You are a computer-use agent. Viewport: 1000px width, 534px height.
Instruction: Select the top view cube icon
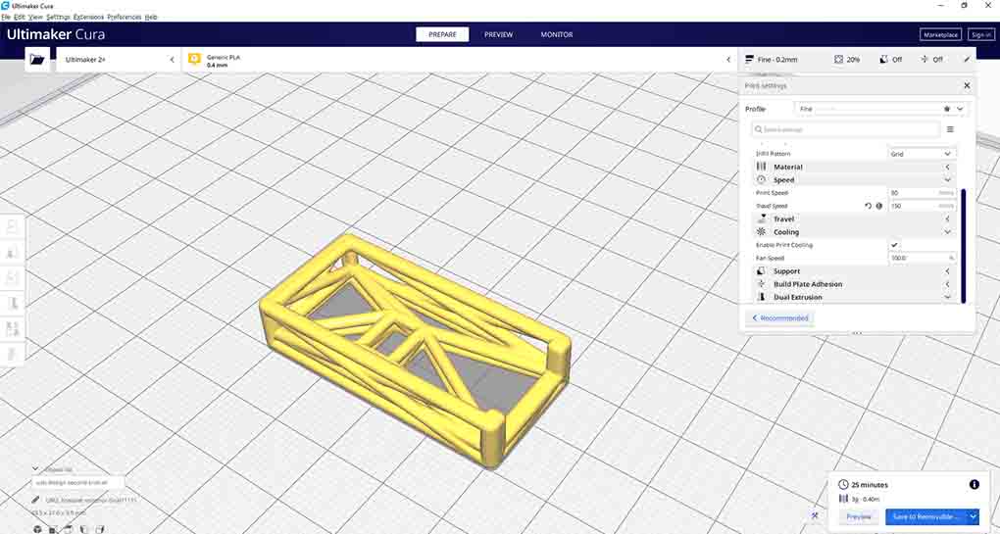pyautogui.click(x=69, y=529)
